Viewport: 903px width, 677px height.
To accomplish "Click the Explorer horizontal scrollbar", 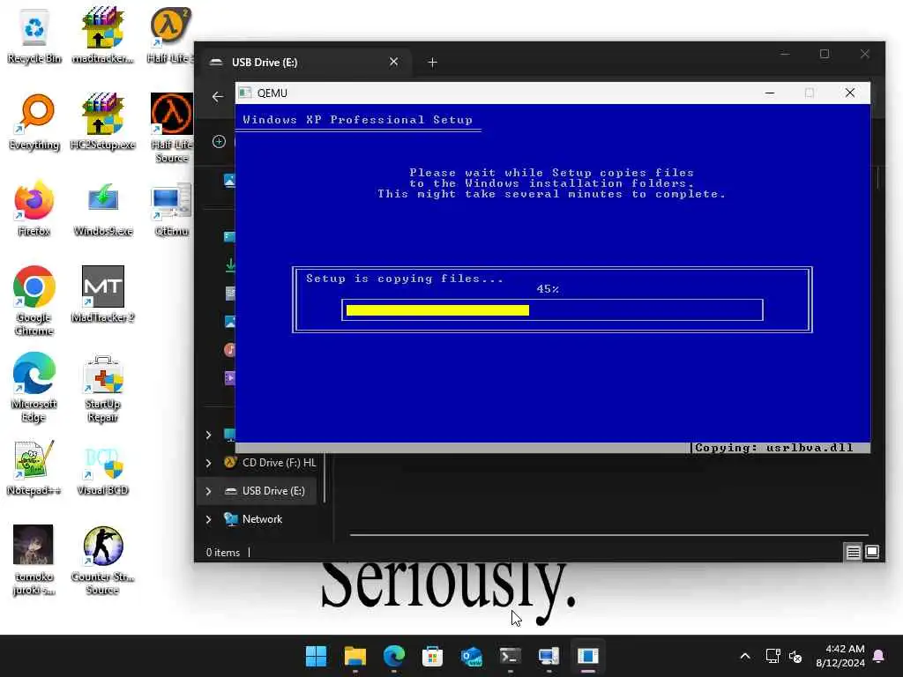I will (608, 535).
